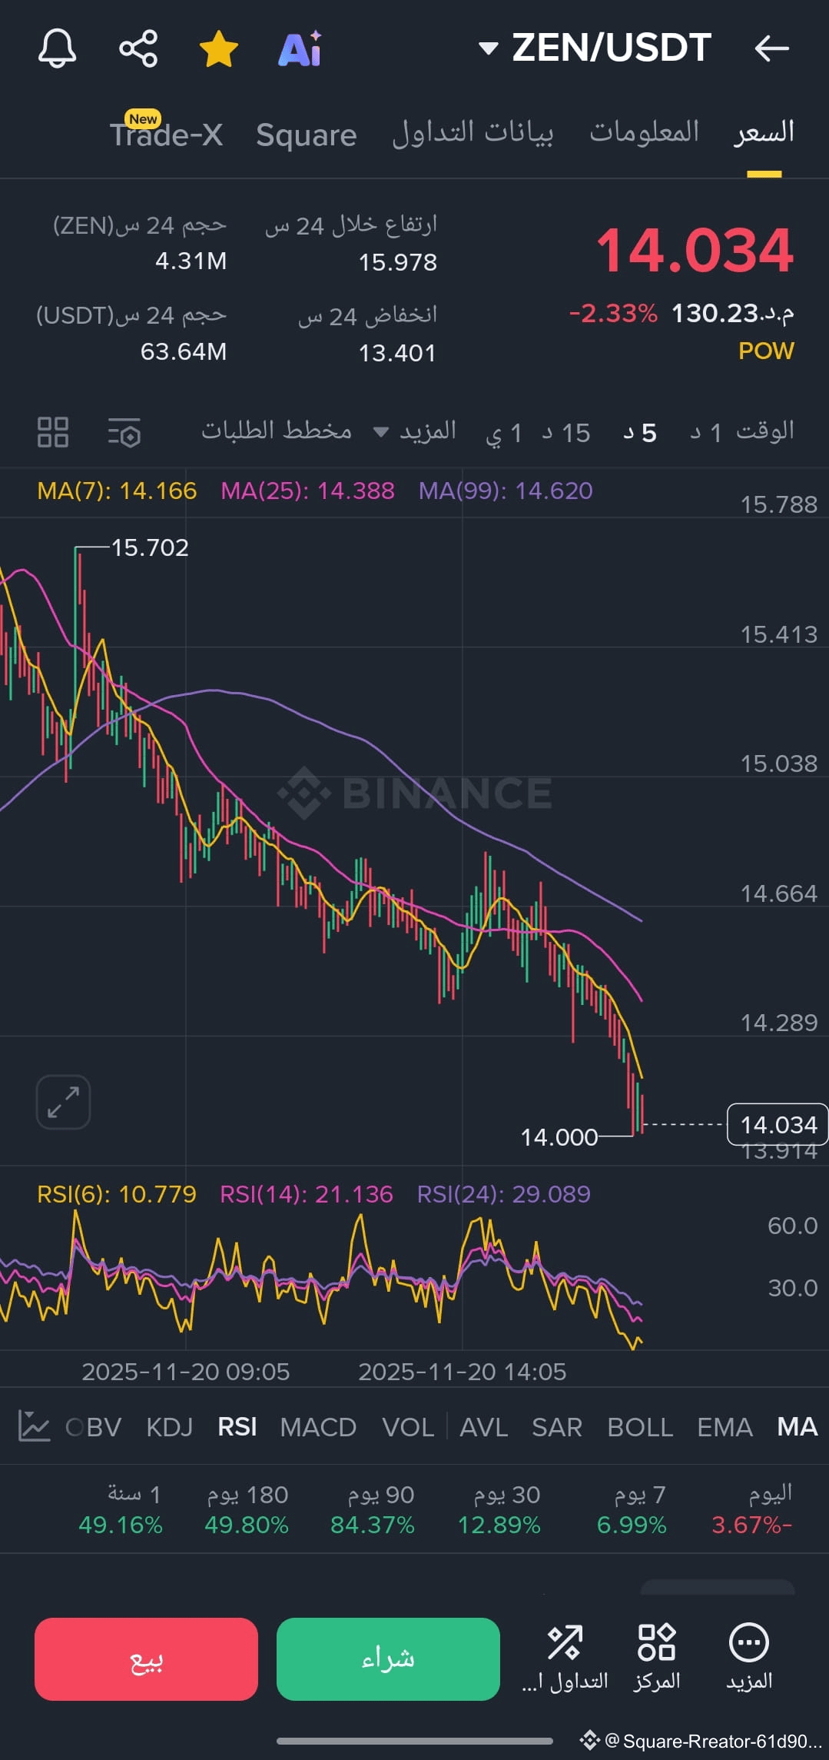Open the chart layout grid icon

pos(53,432)
